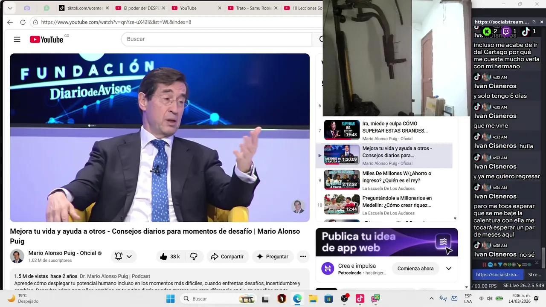Dislike the video with thumbs down
The width and height of the screenshot is (546, 307).
(194, 257)
